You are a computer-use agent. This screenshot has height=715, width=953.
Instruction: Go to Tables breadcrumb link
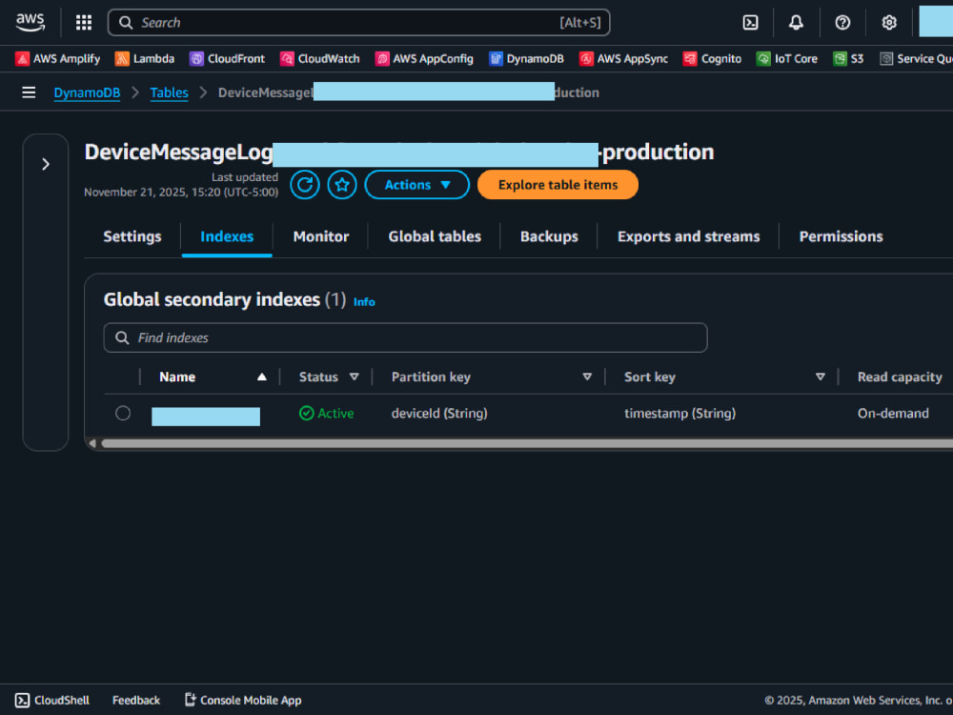click(169, 92)
